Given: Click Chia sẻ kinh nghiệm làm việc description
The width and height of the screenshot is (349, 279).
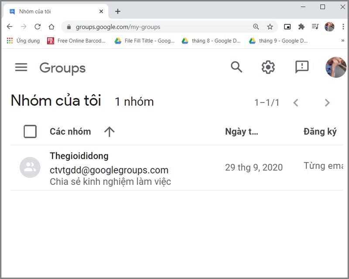Looking at the screenshot, I should [110, 182].
